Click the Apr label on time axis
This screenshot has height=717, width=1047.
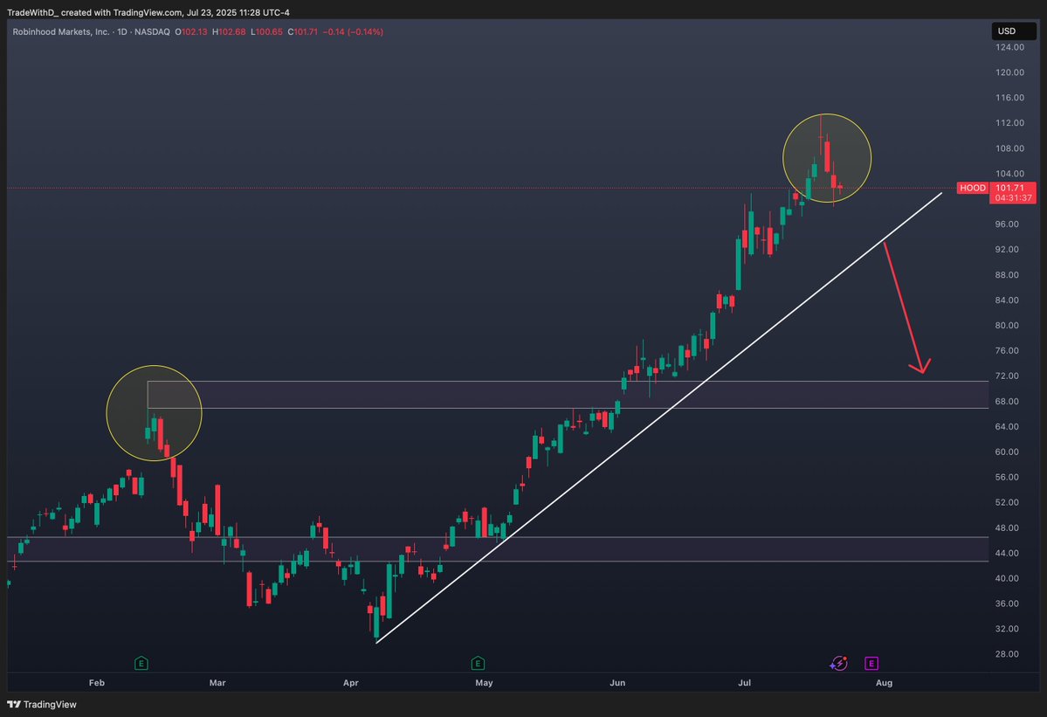click(x=350, y=683)
